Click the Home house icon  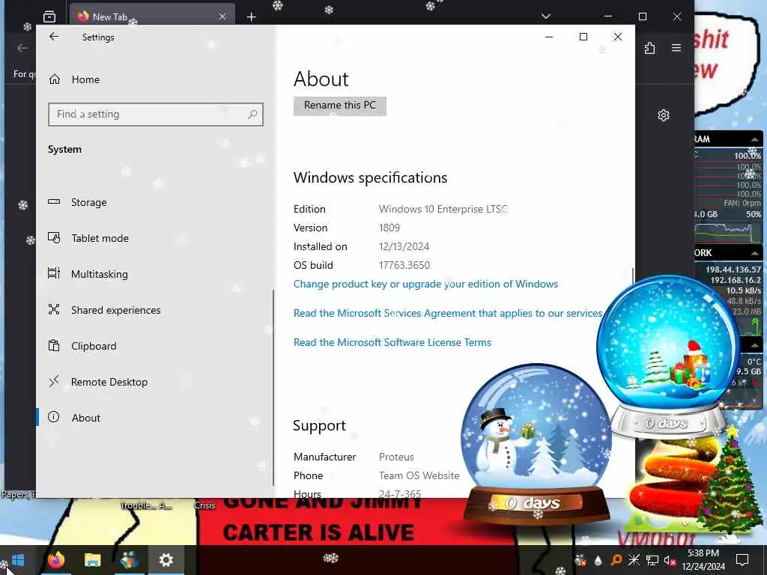[54, 79]
